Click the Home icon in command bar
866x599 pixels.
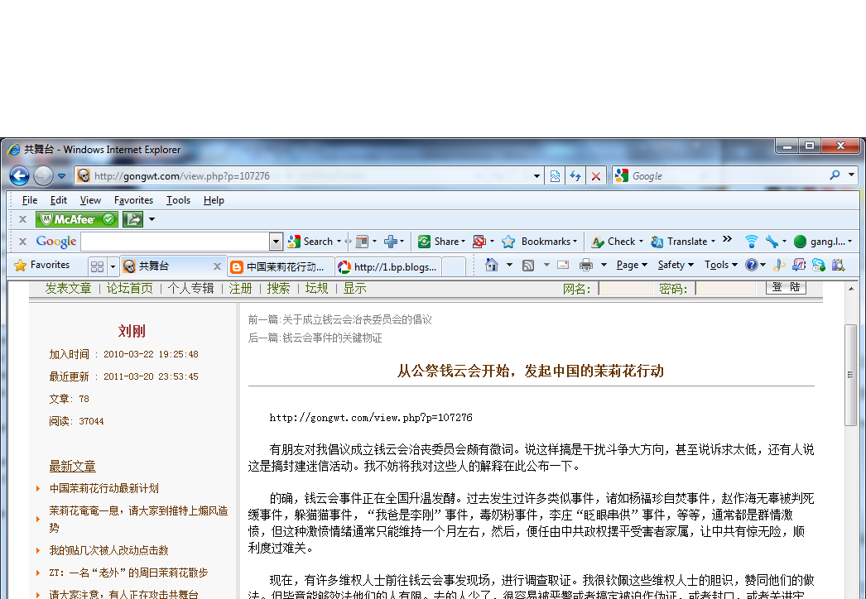coord(491,265)
